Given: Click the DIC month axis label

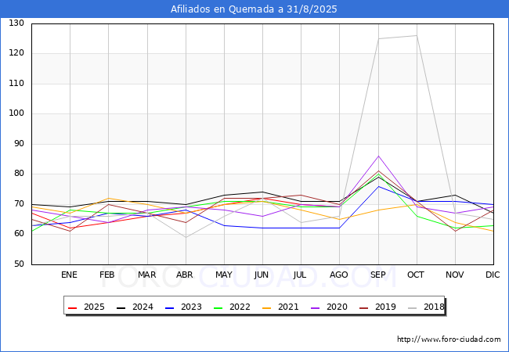Looking at the screenshot, I should [x=493, y=275].
